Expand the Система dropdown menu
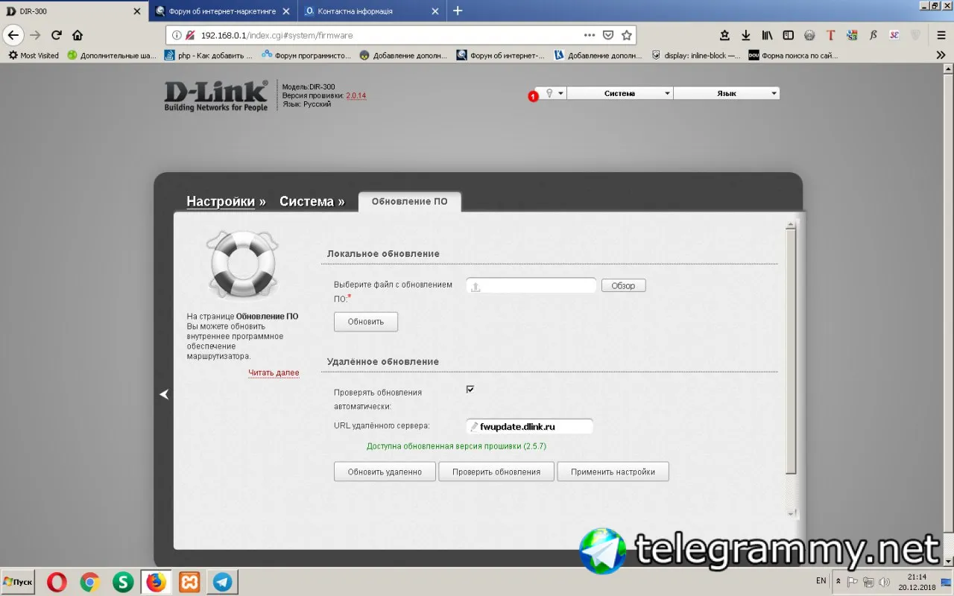954x596 pixels. tap(620, 93)
